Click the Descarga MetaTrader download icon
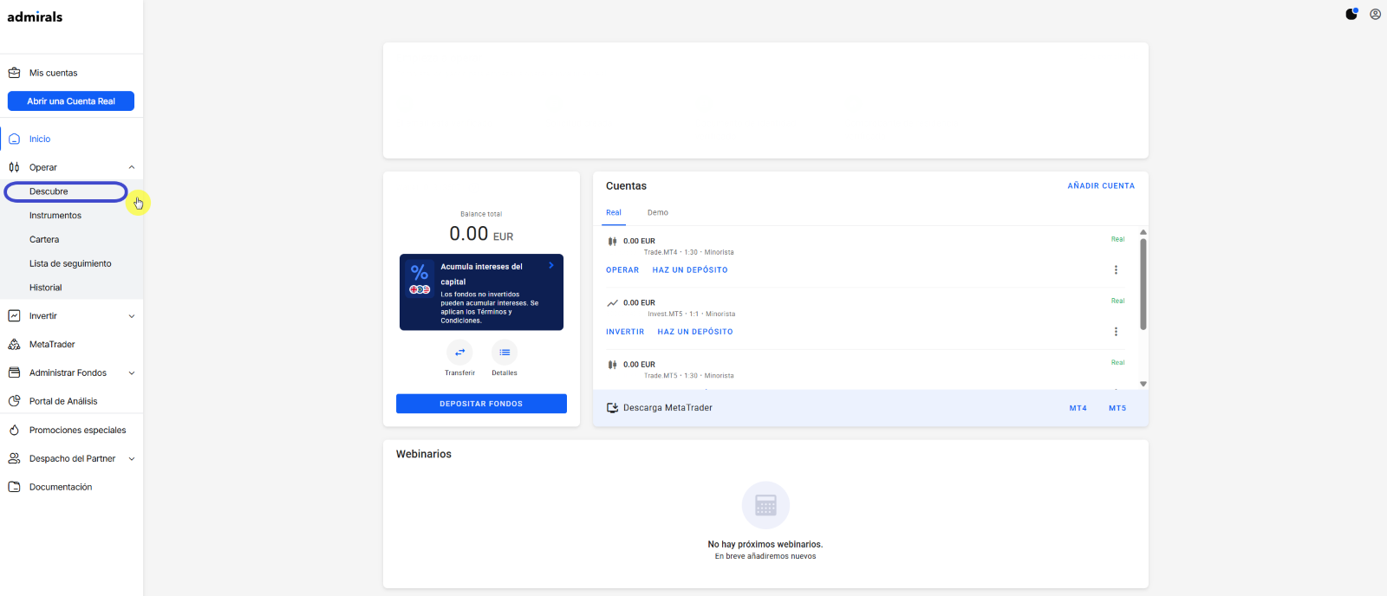Viewport: 1387px width, 596px height. point(612,408)
